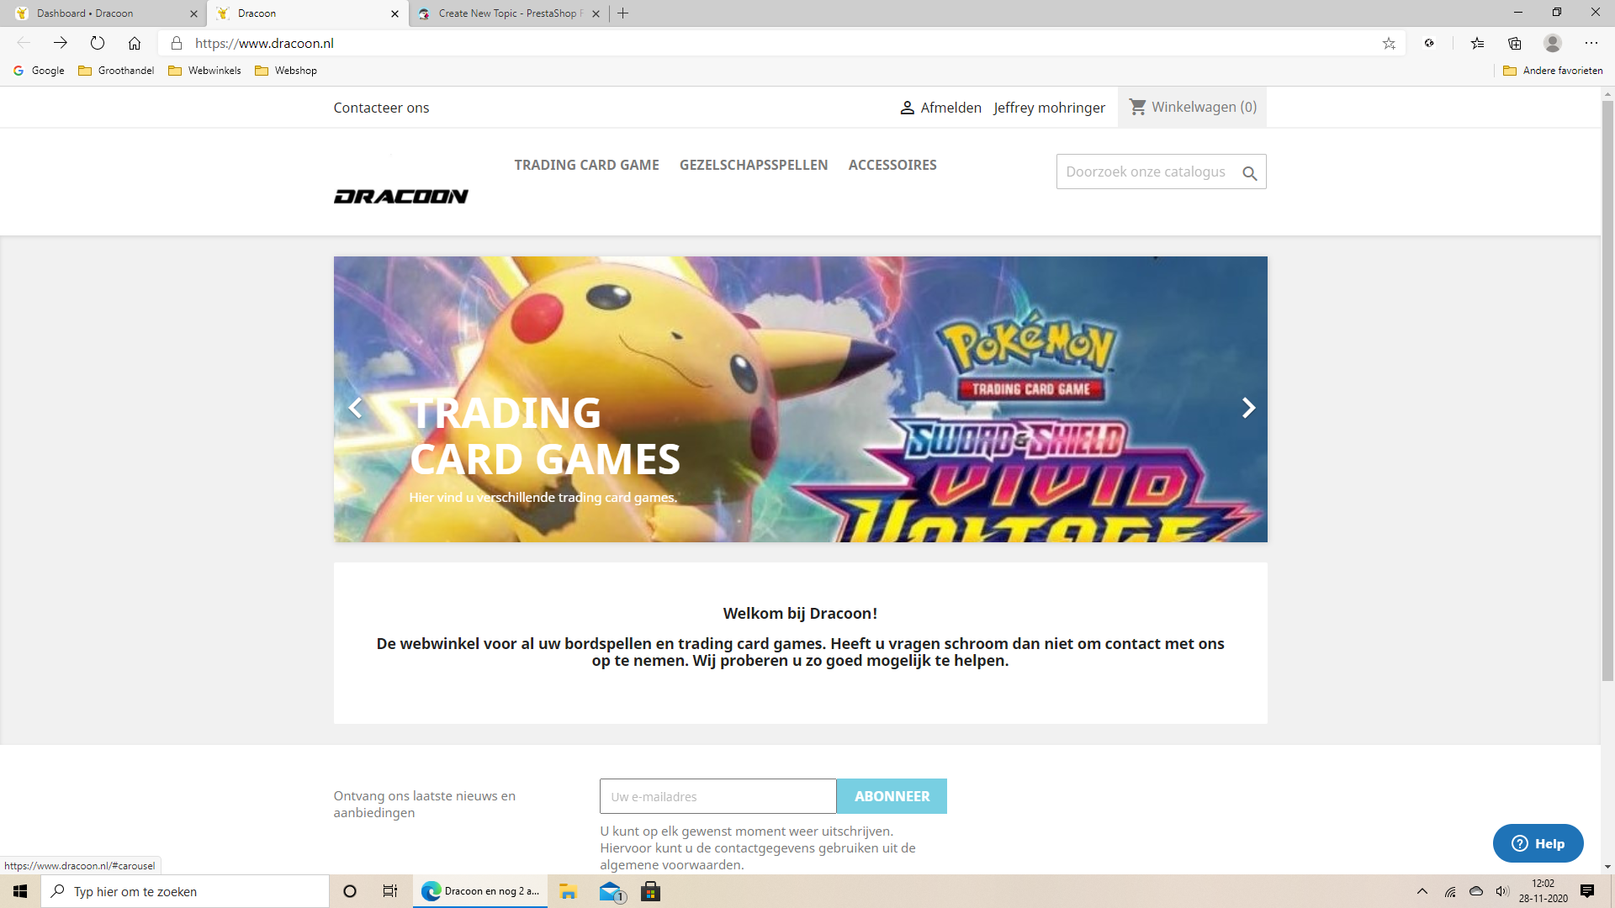Show hidden system tray icons
The width and height of the screenshot is (1615, 908).
(x=1422, y=891)
